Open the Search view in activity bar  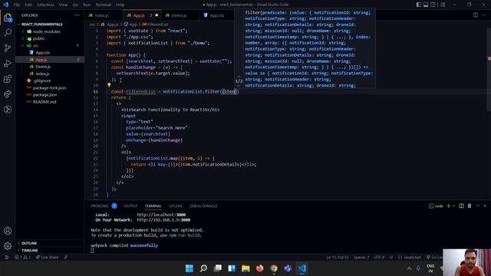(8, 32)
